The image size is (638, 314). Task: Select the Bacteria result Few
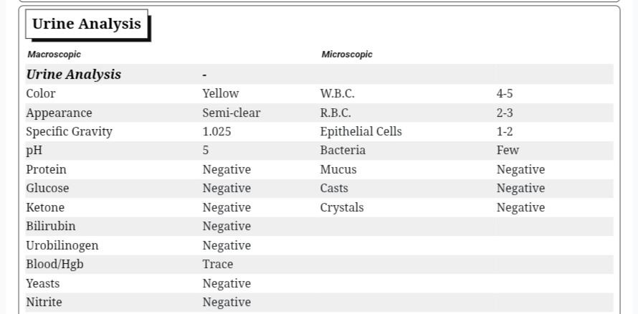[508, 151]
